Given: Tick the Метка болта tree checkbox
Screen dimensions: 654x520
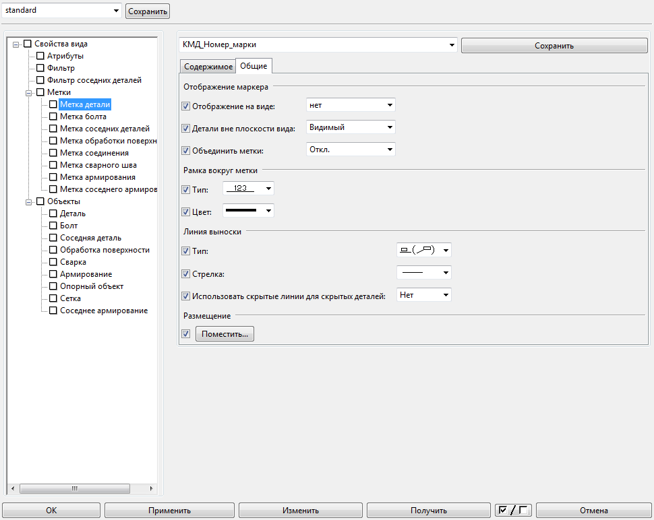Looking at the screenshot, I should click(x=53, y=117).
